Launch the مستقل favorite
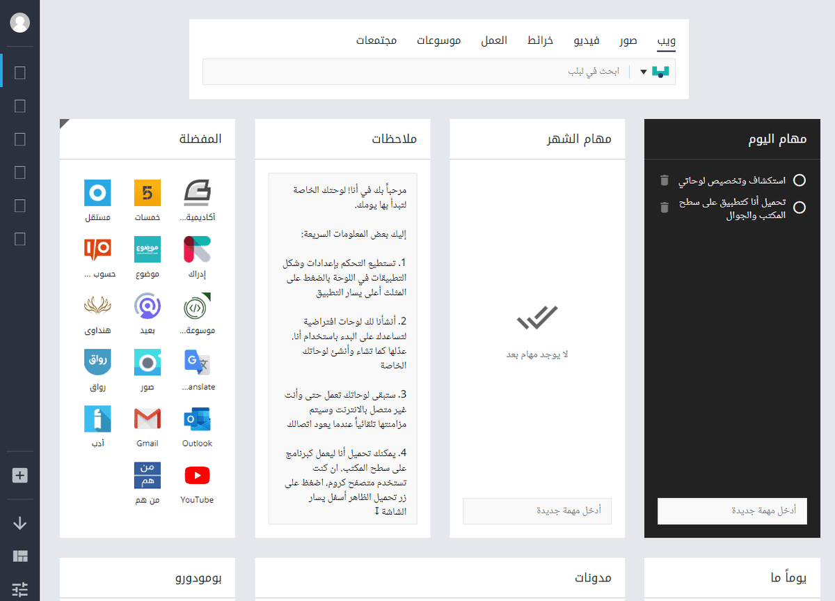The image size is (835, 601). tap(97, 193)
